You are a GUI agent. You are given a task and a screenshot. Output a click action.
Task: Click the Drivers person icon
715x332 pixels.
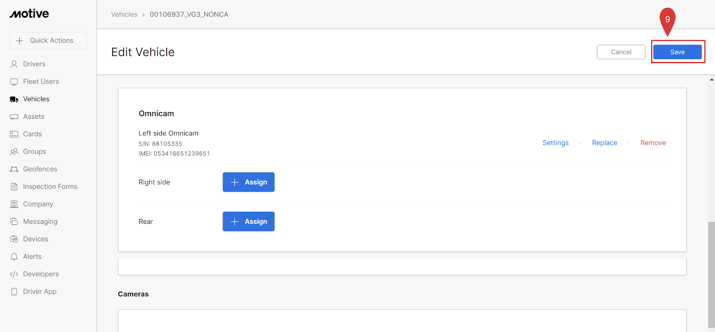click(x=14, y=64)
